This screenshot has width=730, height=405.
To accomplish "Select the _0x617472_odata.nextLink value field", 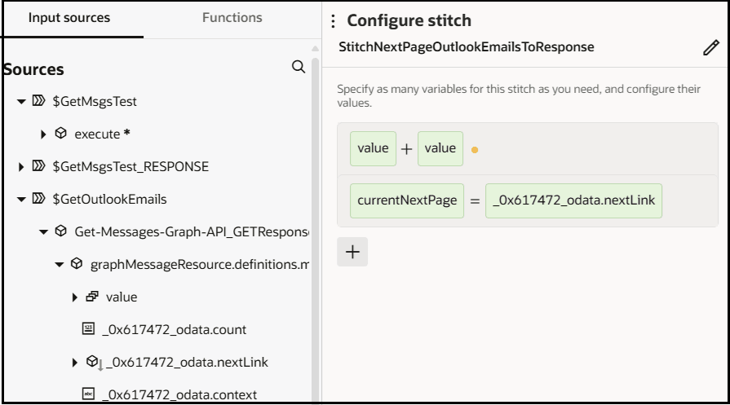I will pos(573,200).
